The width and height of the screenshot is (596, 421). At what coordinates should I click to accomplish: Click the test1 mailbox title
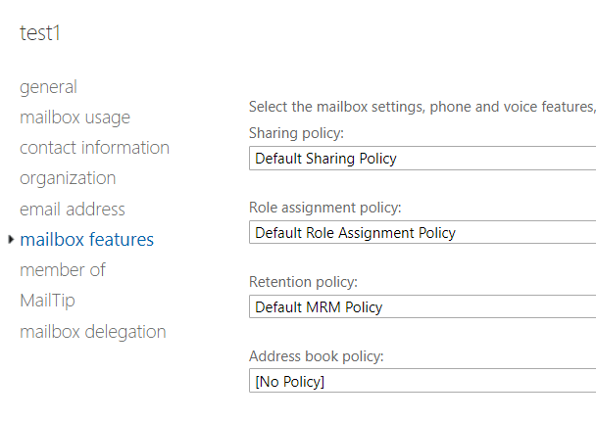tap(40, 32)
